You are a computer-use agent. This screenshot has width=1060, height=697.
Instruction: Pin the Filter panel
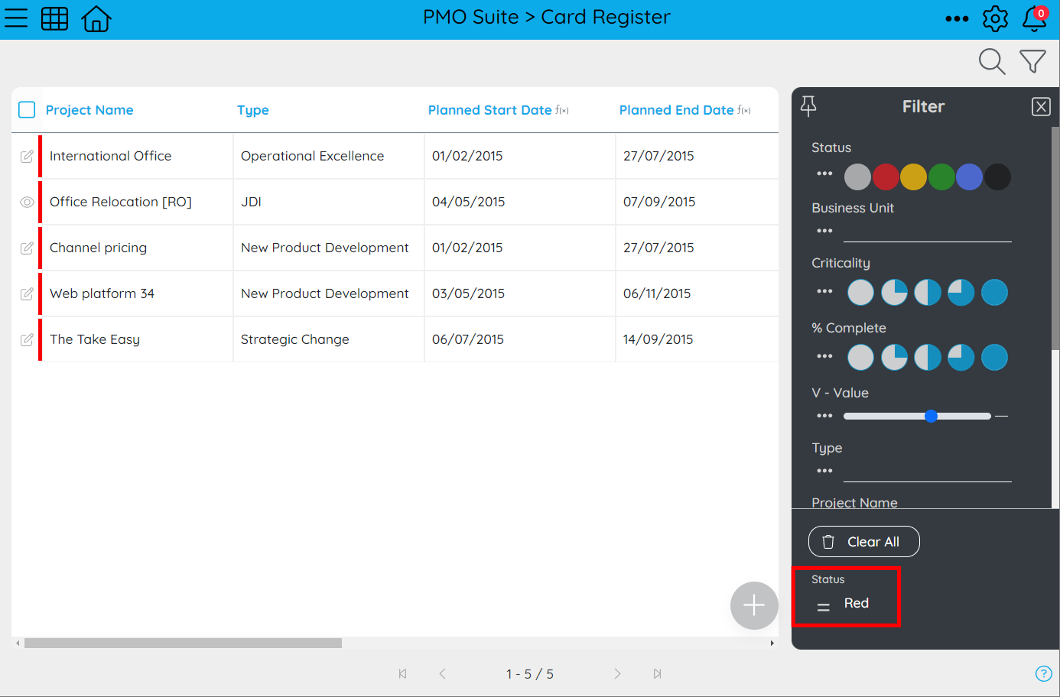(808, 106)
